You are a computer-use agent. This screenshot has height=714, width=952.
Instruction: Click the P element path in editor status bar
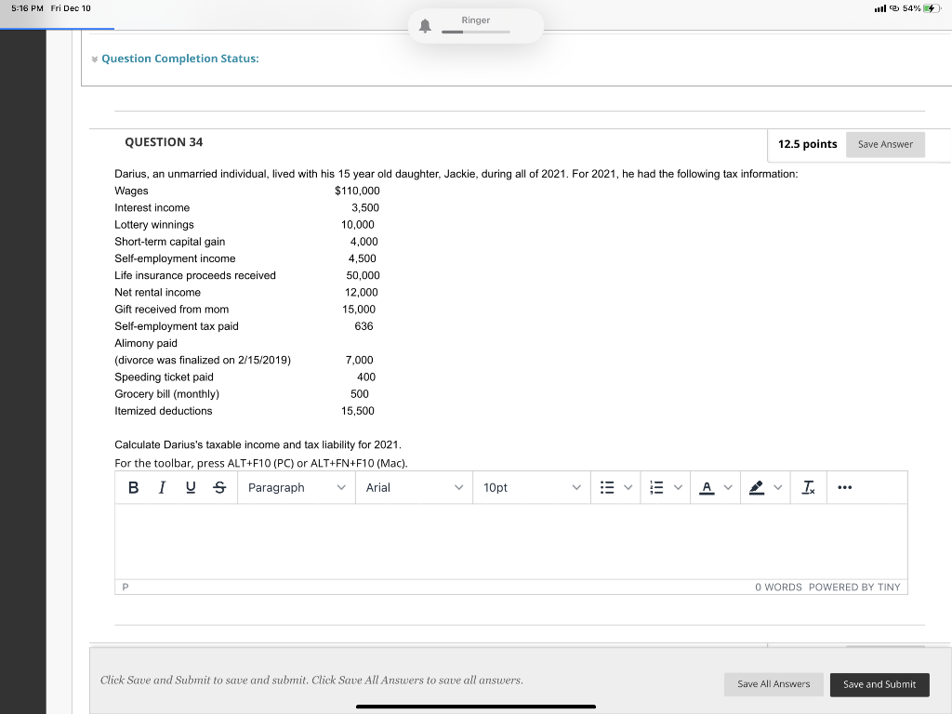click(x=126, y=588)
